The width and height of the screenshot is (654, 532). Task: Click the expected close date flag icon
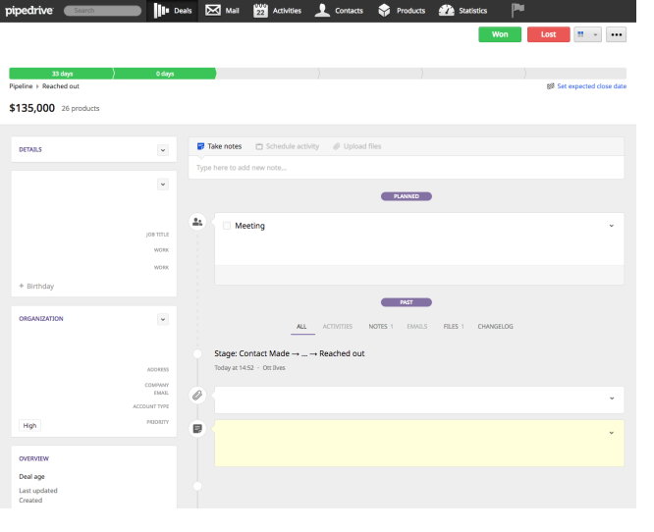click(551, 86)
